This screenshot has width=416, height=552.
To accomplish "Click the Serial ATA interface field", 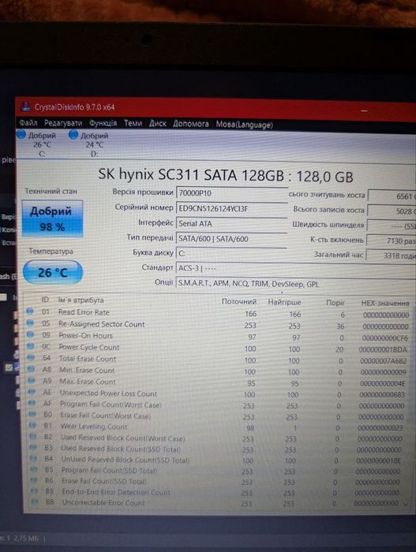I will coord(232,223).
